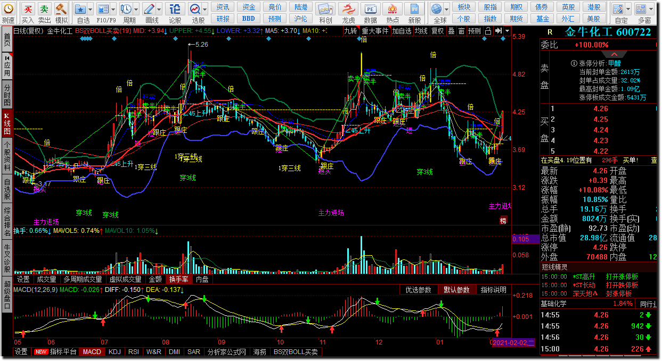Open the 龙虎 dragon icon
Image resolution: width=662 pixels, height=361 pixels.
(348, 9)
